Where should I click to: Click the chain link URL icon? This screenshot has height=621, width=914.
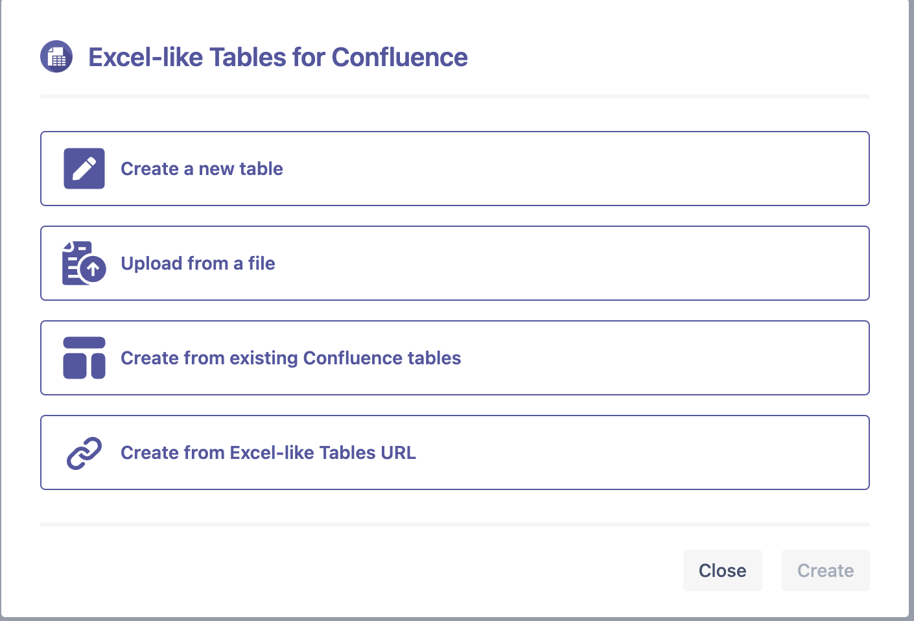click(84, 452)
